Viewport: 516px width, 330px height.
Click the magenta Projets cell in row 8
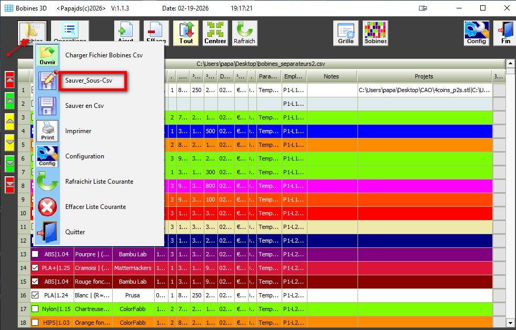click(425, 186)
